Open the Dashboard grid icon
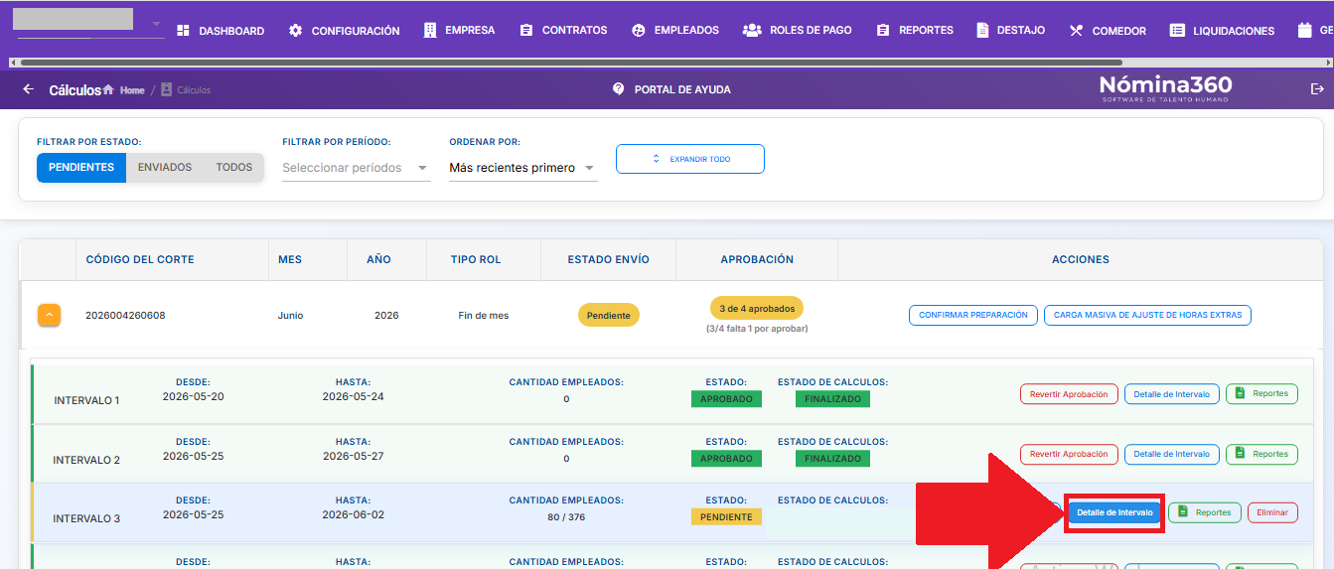1334x569 pixels. point(183,31)
